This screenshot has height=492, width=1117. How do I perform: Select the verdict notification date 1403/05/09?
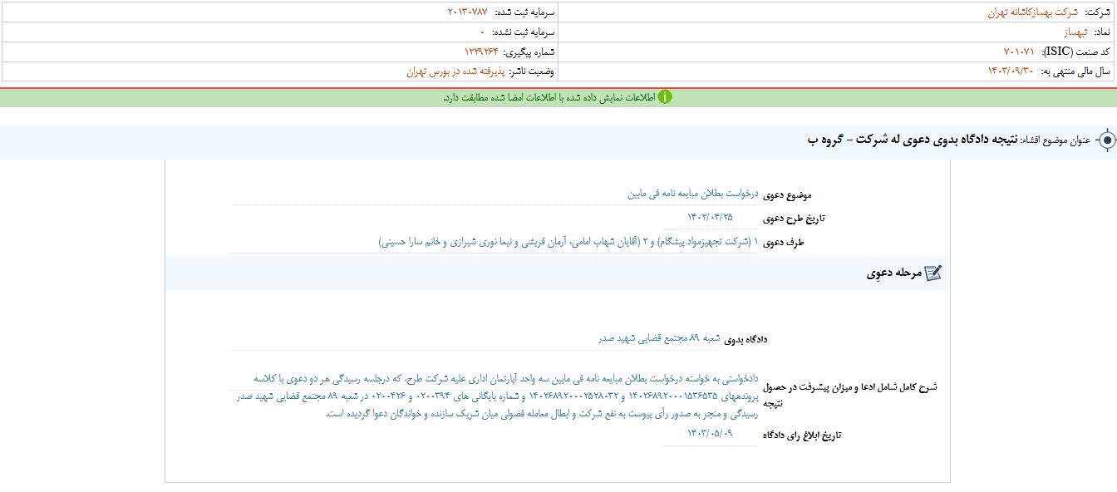[x=710, y=434]
